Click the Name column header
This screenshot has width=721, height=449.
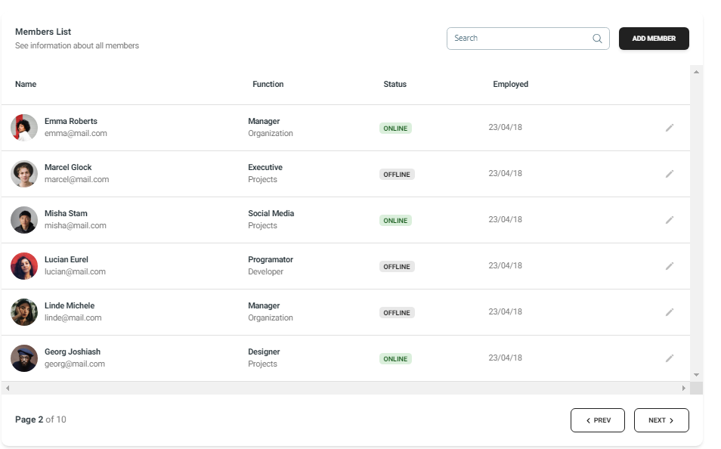(x=26, y=84)
